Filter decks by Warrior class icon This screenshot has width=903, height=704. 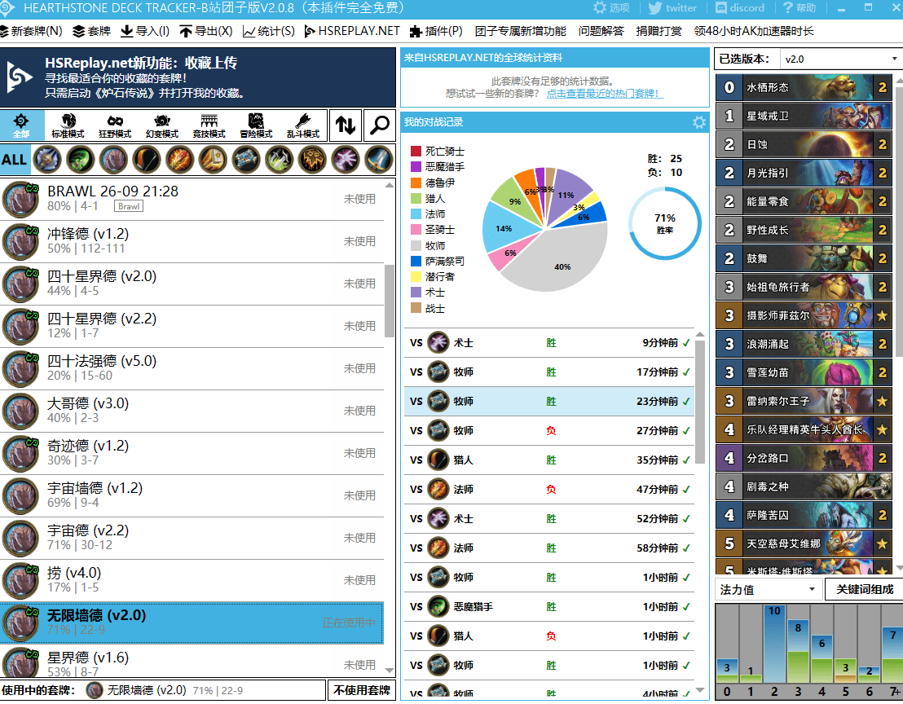378,160
